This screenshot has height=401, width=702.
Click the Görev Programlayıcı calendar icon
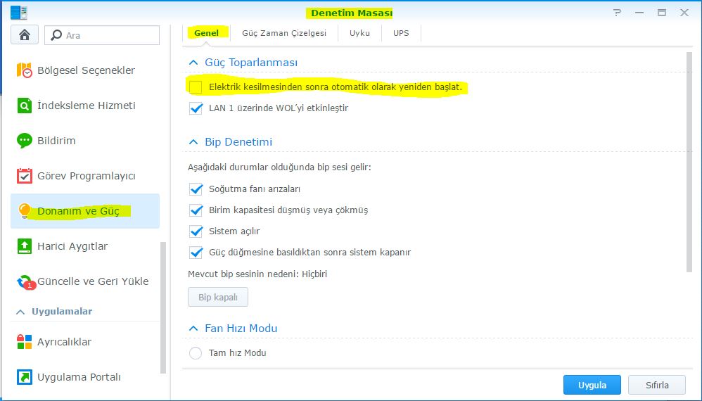25,176
